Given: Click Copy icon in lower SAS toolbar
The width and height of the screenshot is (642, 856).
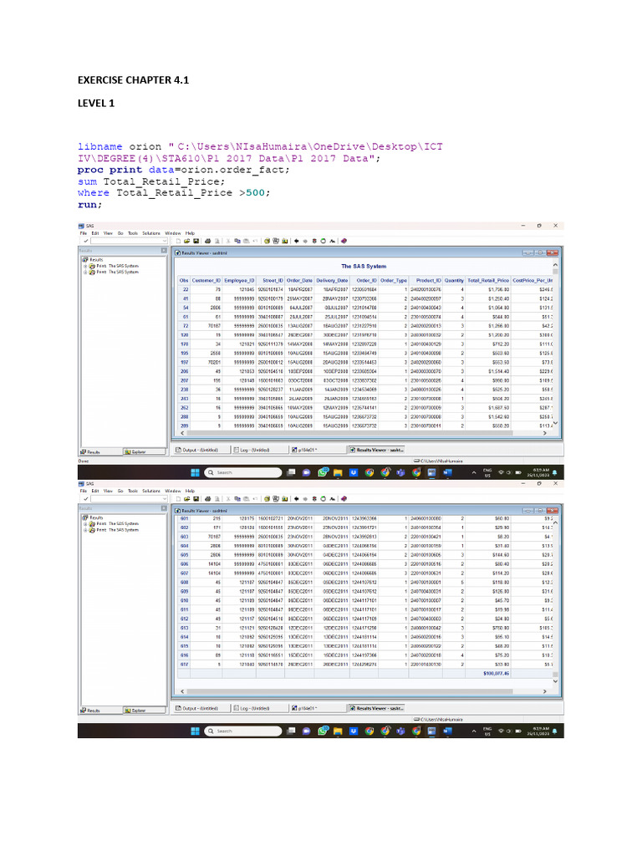Looking at the screenshot, I should point(237,498).
